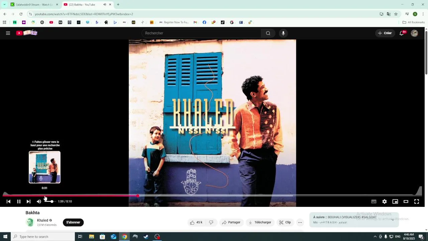Open the Google bookmark icon
This screenshot has width=428, height=241.
[x=232, y=22]
